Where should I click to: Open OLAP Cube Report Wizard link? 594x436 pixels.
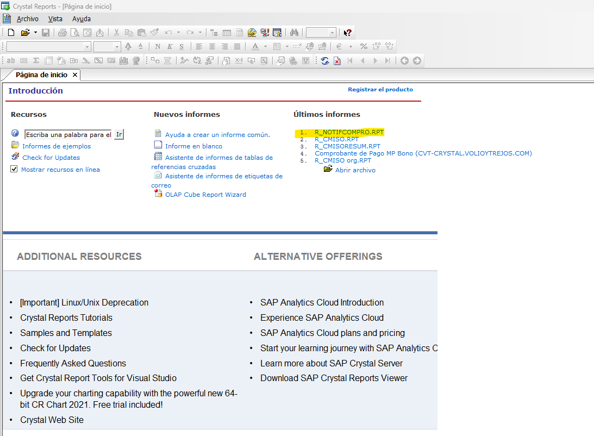pyautogui.click(x=205, y=195)
